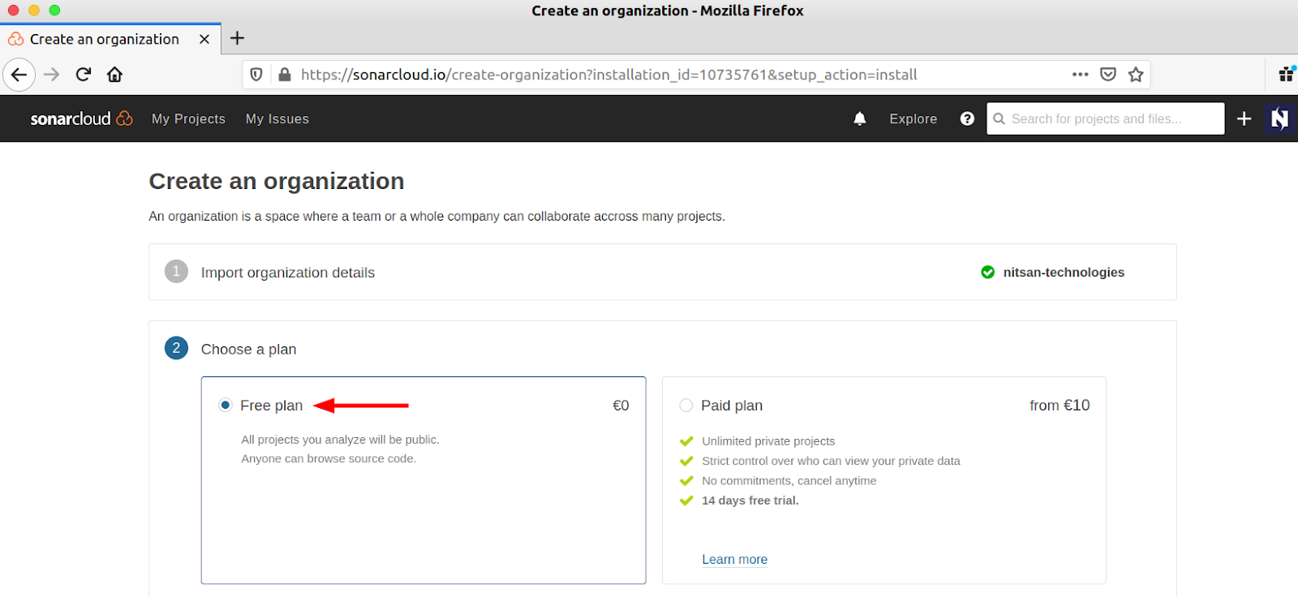Select the Paid plan radio button
This screenshot has width=1298, height=597.
686,405
